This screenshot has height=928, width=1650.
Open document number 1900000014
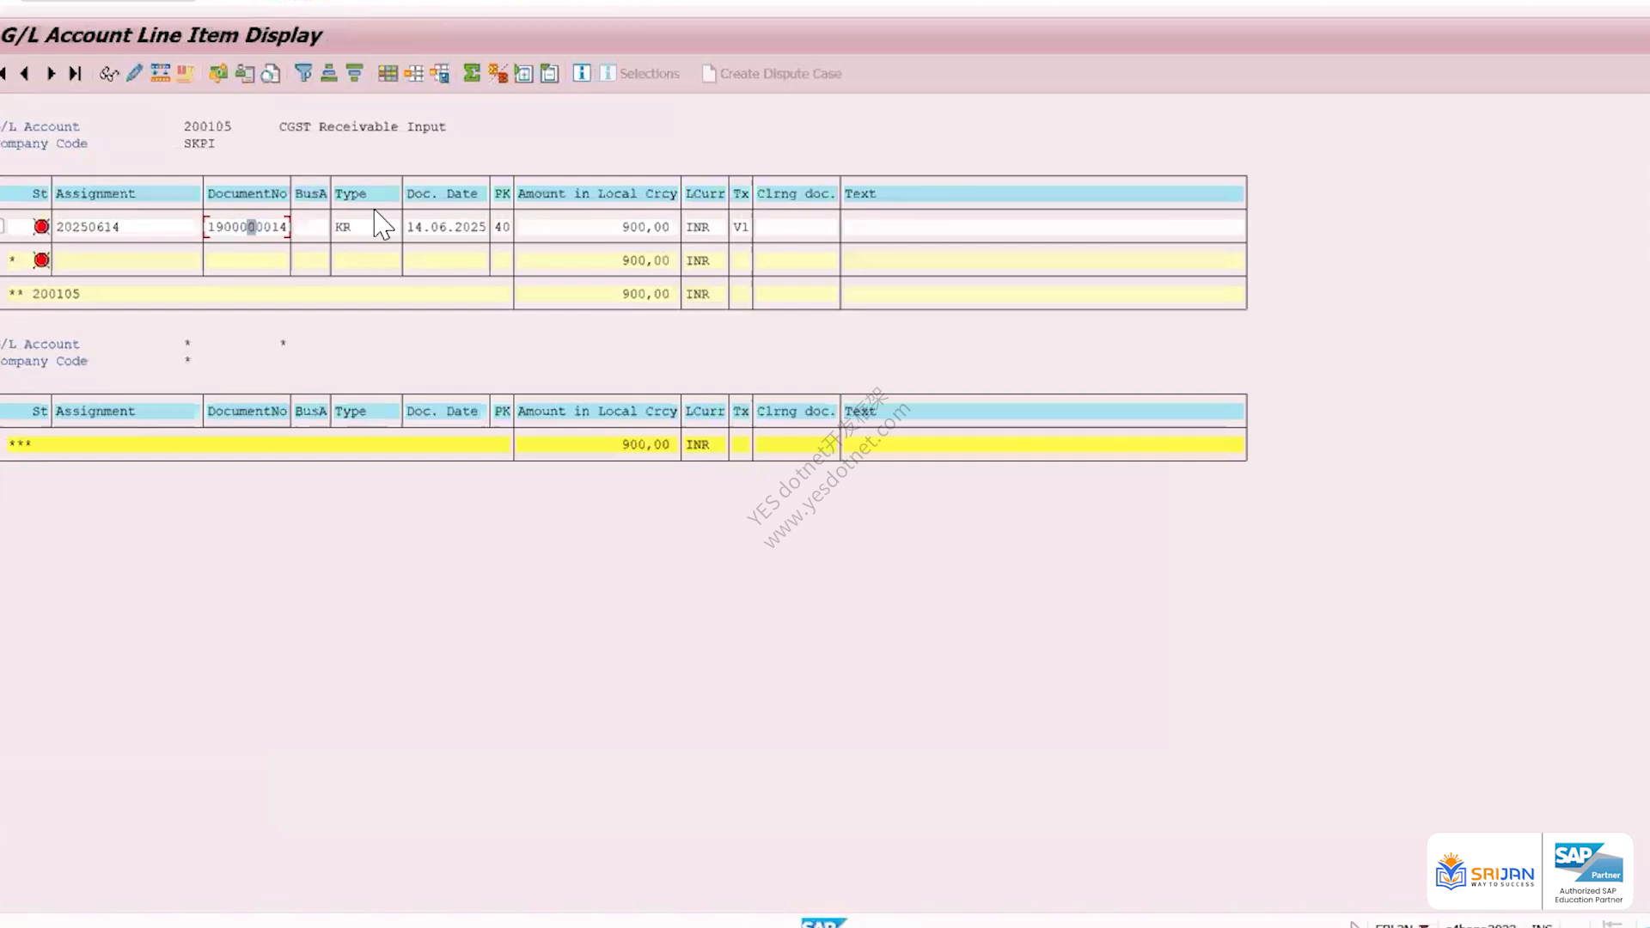click(x=247, y=228)
